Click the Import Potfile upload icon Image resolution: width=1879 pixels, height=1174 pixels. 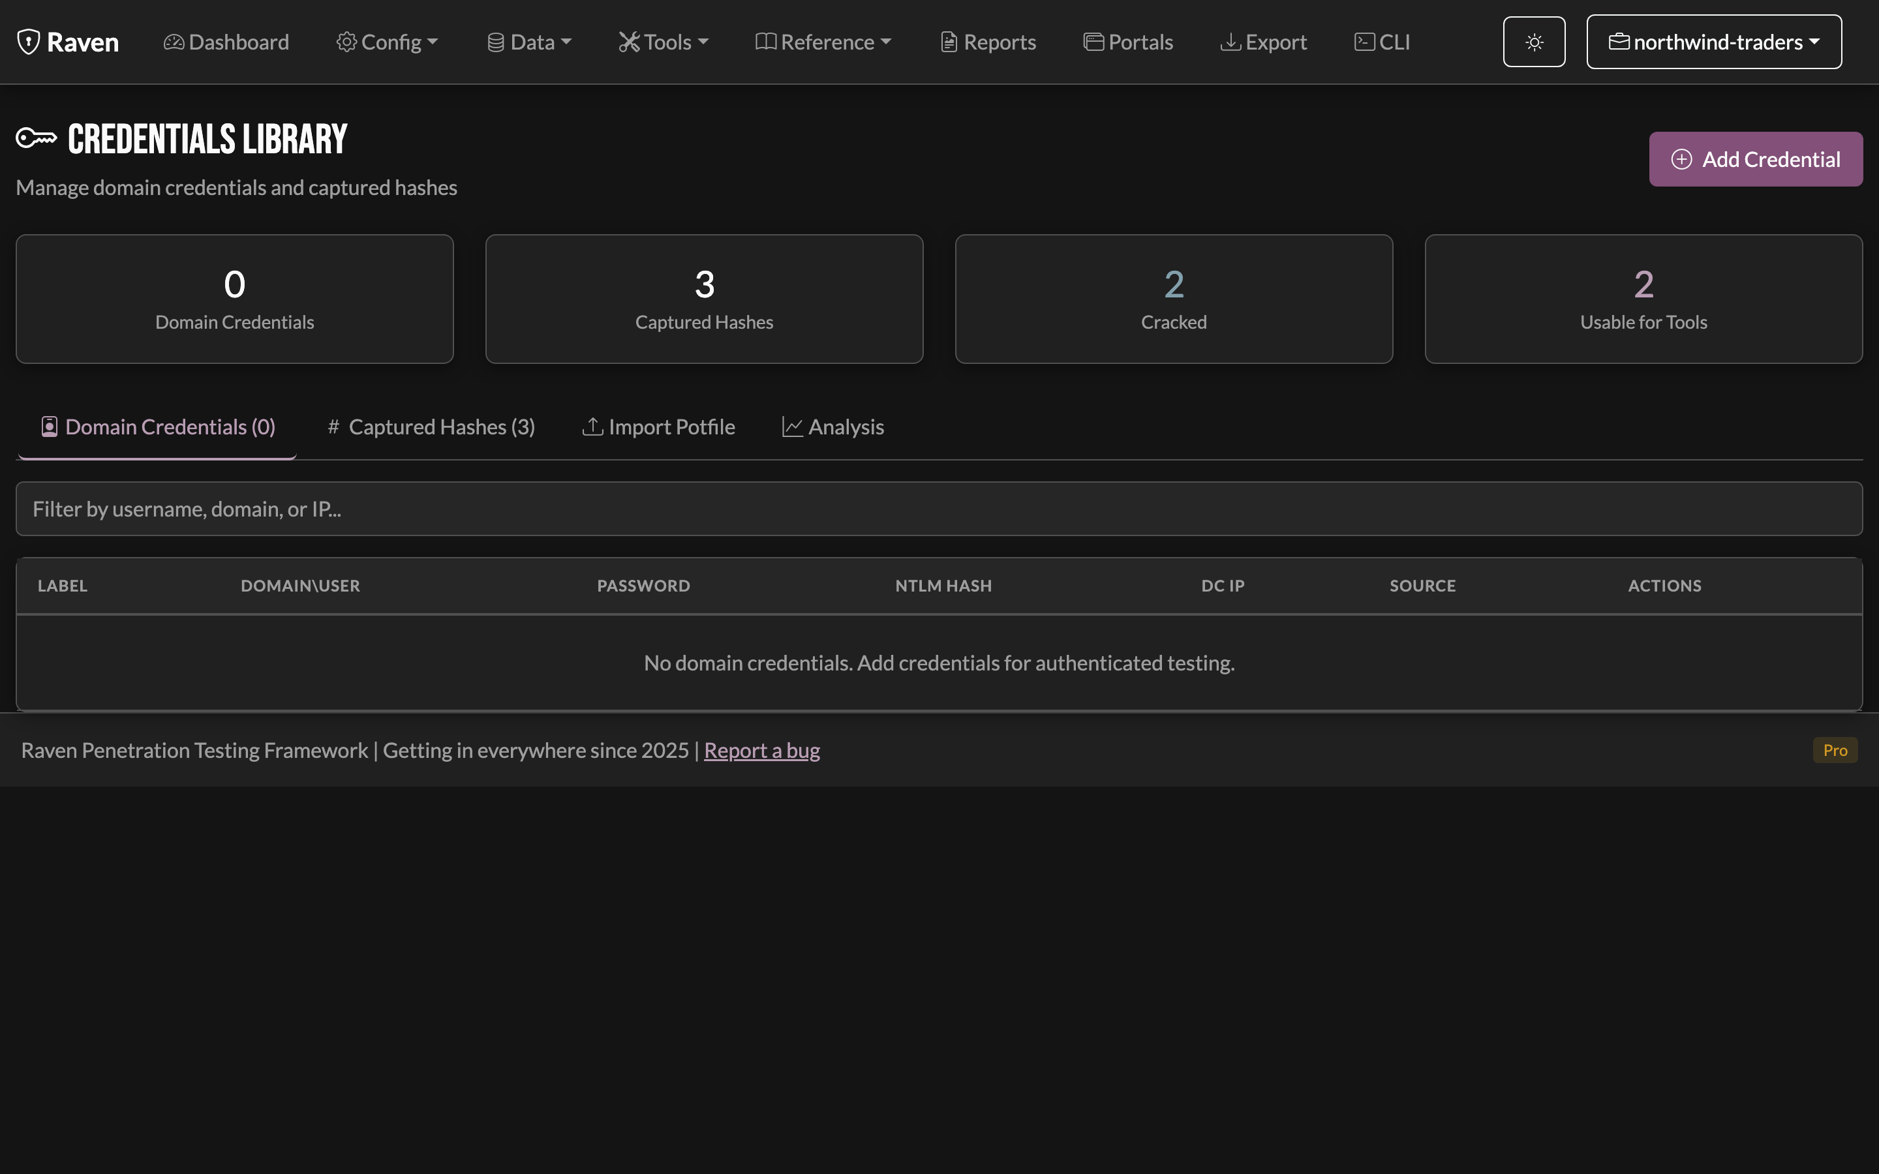coord(592,427)
